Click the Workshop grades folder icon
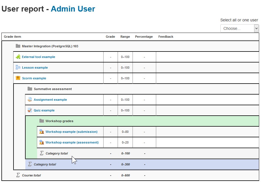Screen dimensions: 262x186 pos(42,121)
